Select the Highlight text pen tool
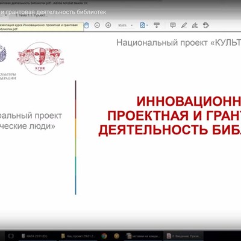Screen dimensions: 241x241 (184, 25)
